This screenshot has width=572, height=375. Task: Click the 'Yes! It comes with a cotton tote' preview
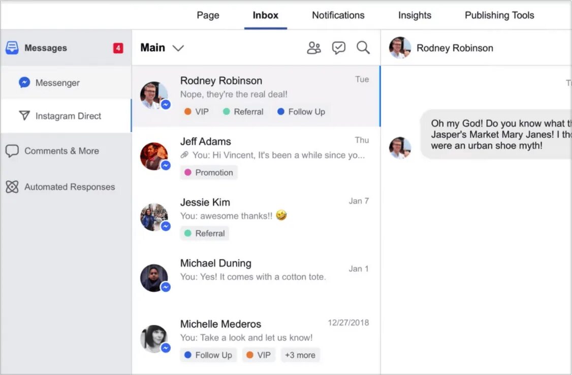[253, 277]
